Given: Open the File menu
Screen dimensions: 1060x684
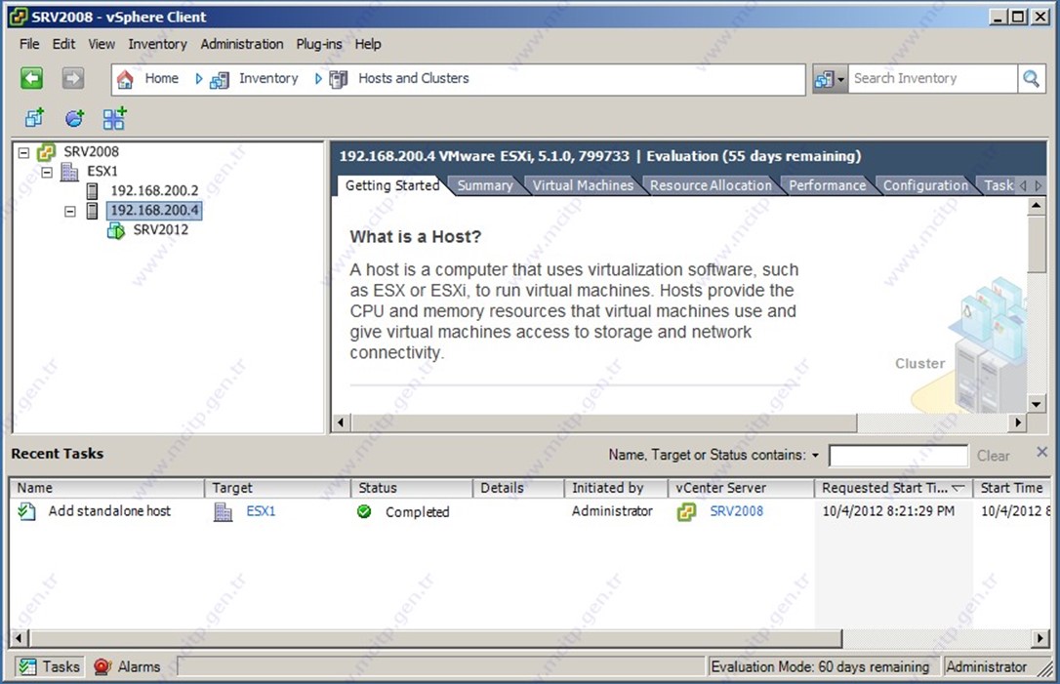Looking at the screenshot, I should click(x=29, y=44).
